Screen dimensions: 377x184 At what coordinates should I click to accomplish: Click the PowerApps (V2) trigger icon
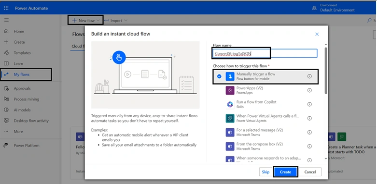[x=230, y=90]
